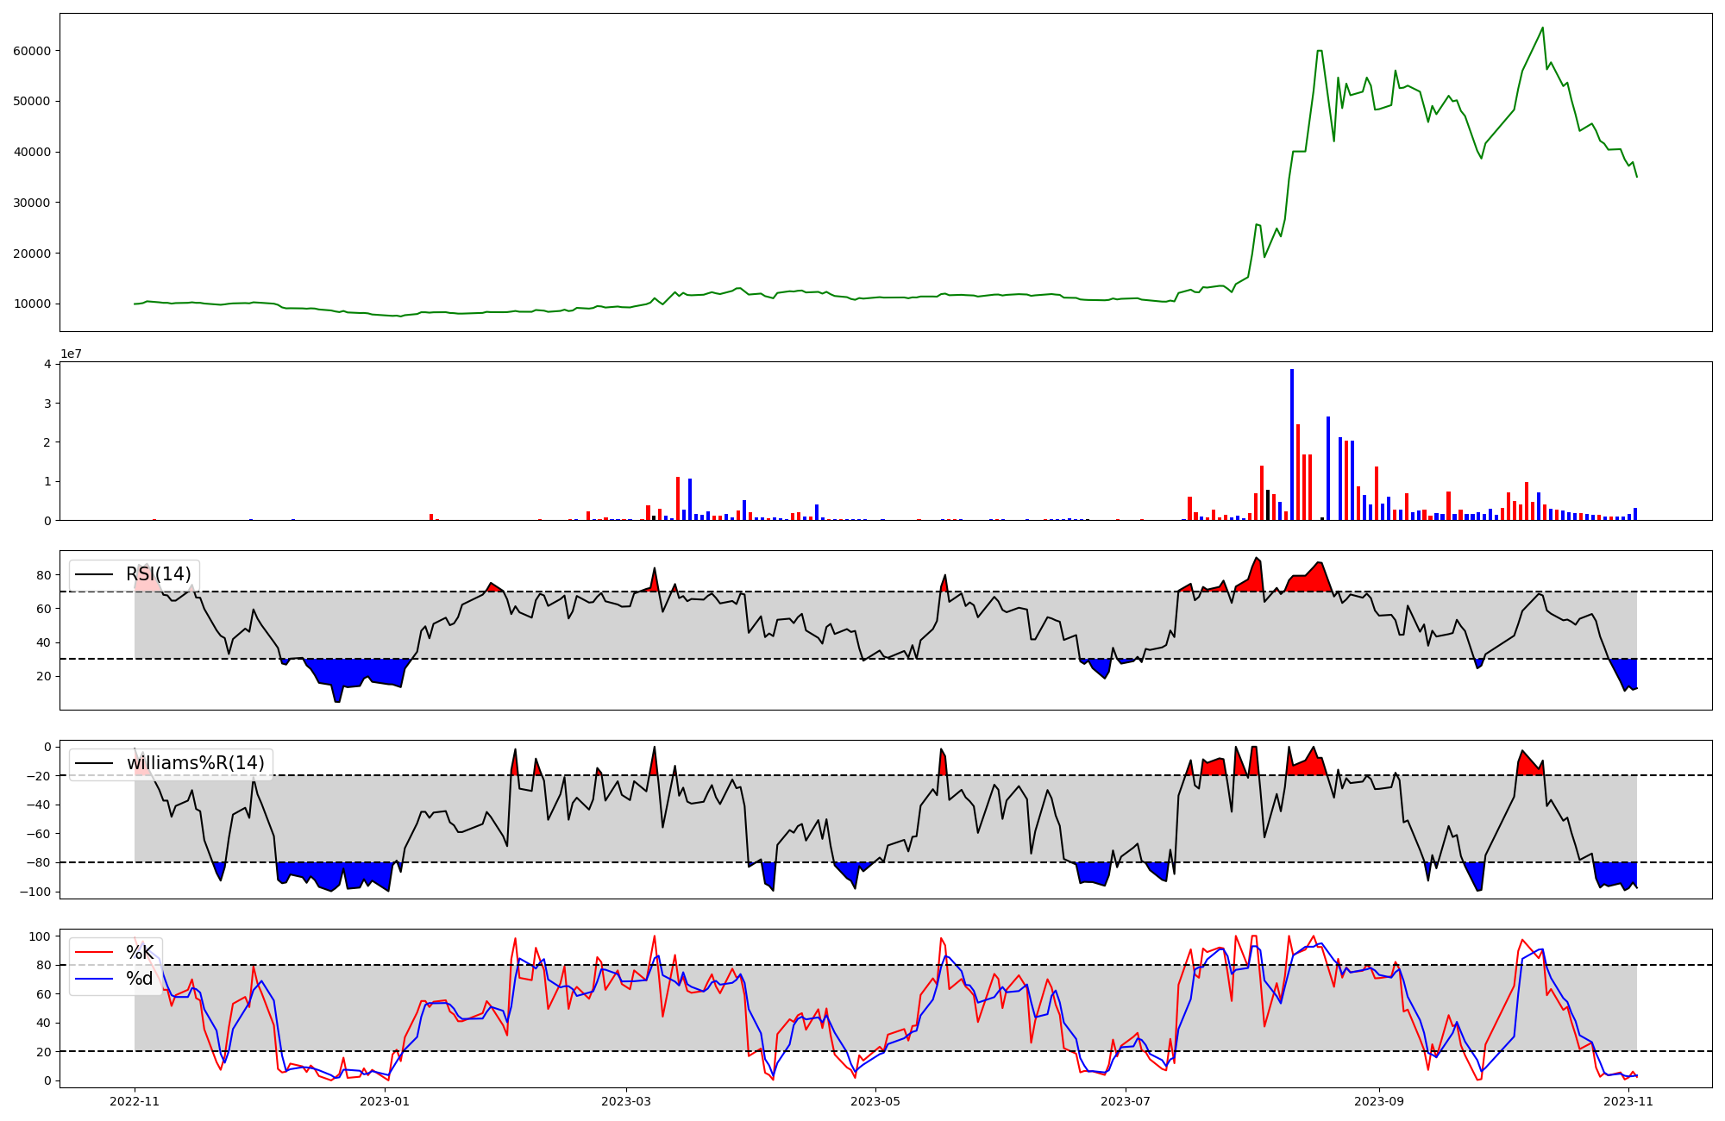Click the williams%R(14) legend label
This screenshot has height=1121, width=1725.
[x=195, y=763]
